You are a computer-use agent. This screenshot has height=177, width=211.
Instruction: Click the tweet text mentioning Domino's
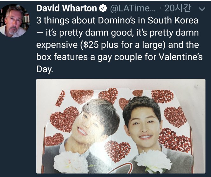[119, 45]
